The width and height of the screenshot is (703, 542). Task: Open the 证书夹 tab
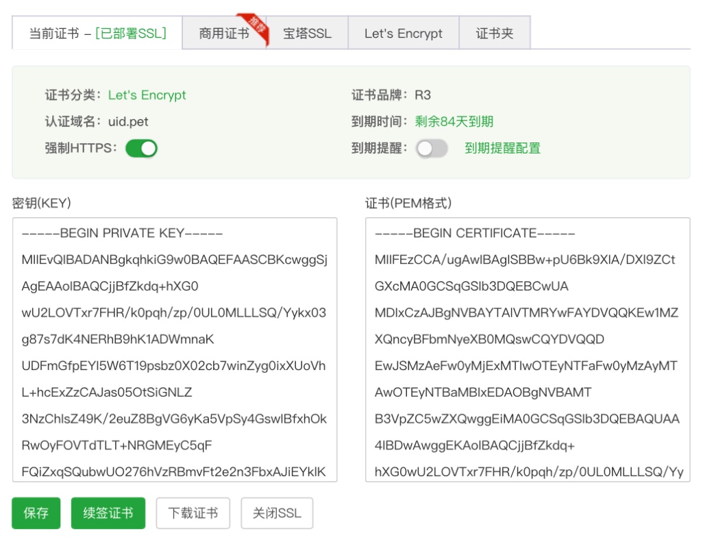(x=494, y=34)
